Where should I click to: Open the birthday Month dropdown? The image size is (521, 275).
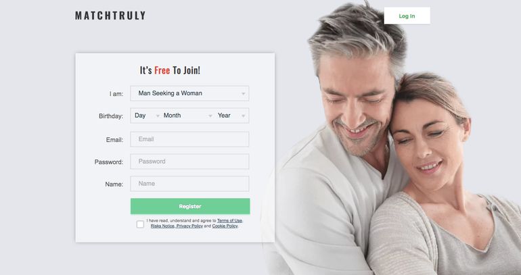(187, 116)
